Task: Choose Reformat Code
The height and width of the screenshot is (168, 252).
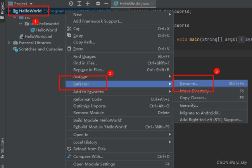Action: coord(119,99)
